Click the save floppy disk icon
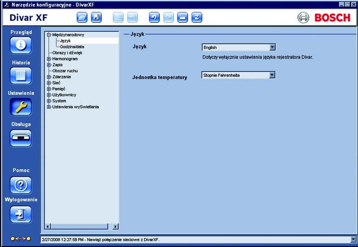358x247 pixels. click(x=96, y=17)
